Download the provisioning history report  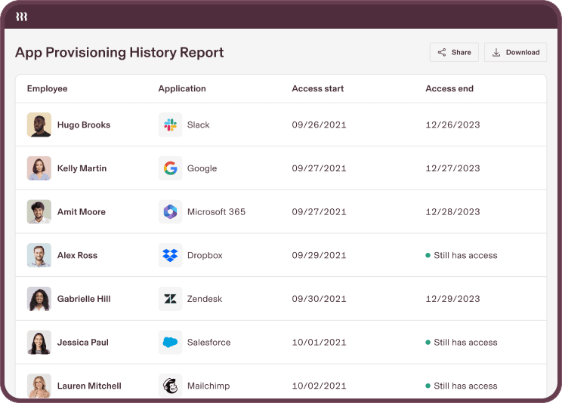pyautogui.click(x=516, y=52)
